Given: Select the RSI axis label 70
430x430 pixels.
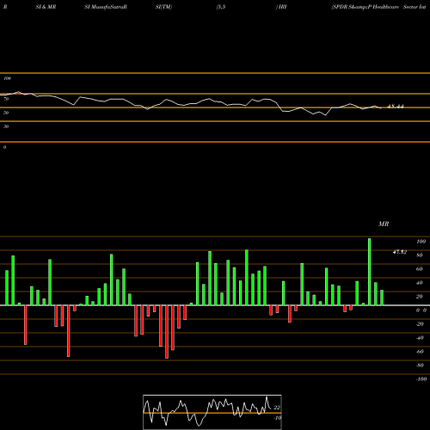Looking at the screenshot, I should (6, 99).
